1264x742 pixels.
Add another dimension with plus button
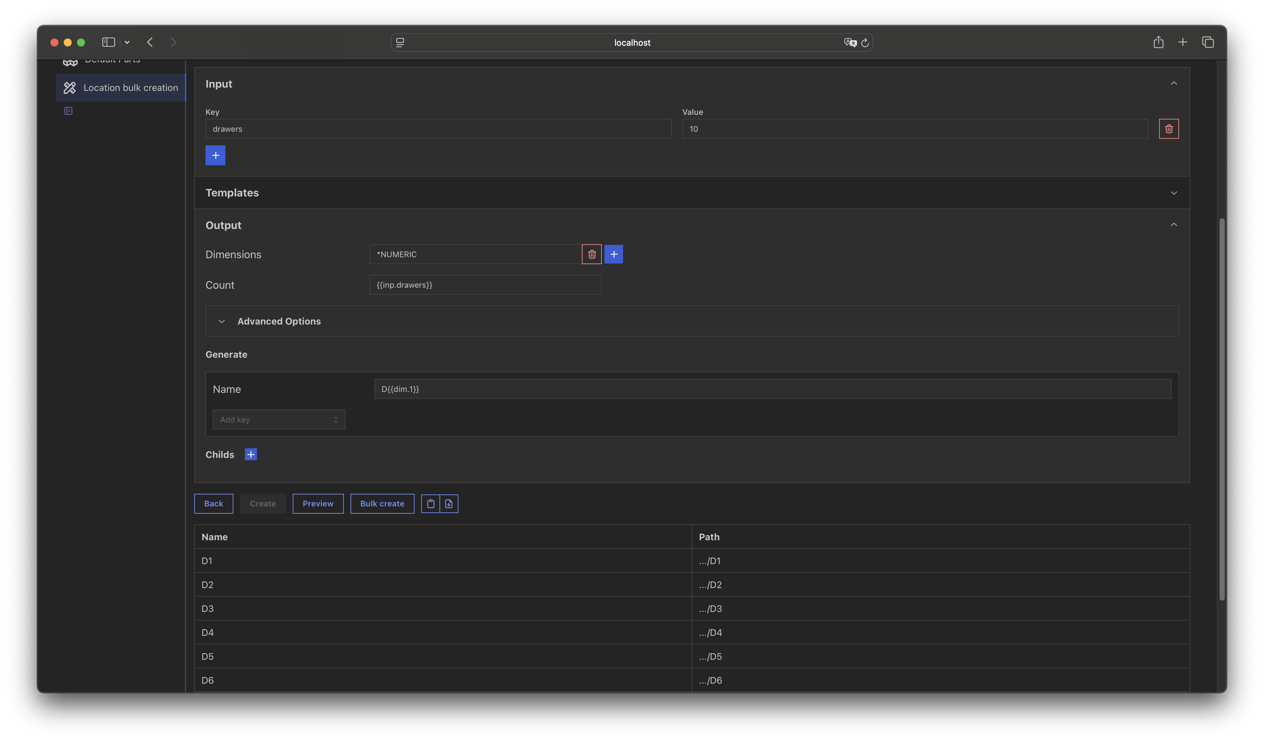(613, 254)
